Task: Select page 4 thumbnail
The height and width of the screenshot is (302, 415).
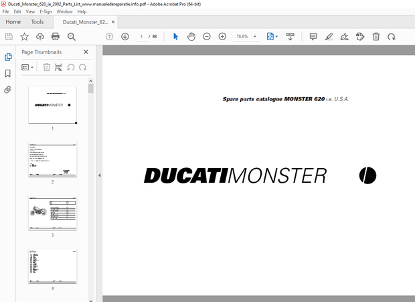Action: (53, 267)
